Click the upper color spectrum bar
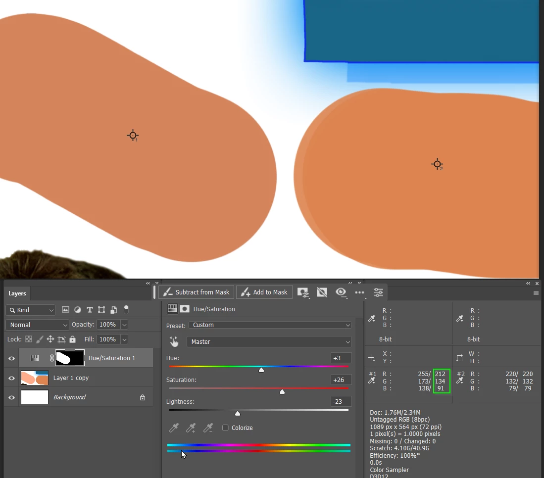The height and width of the screenshot is (478, 544). [x=258, y=445]
